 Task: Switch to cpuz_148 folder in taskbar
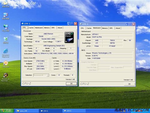coord(27,111)
